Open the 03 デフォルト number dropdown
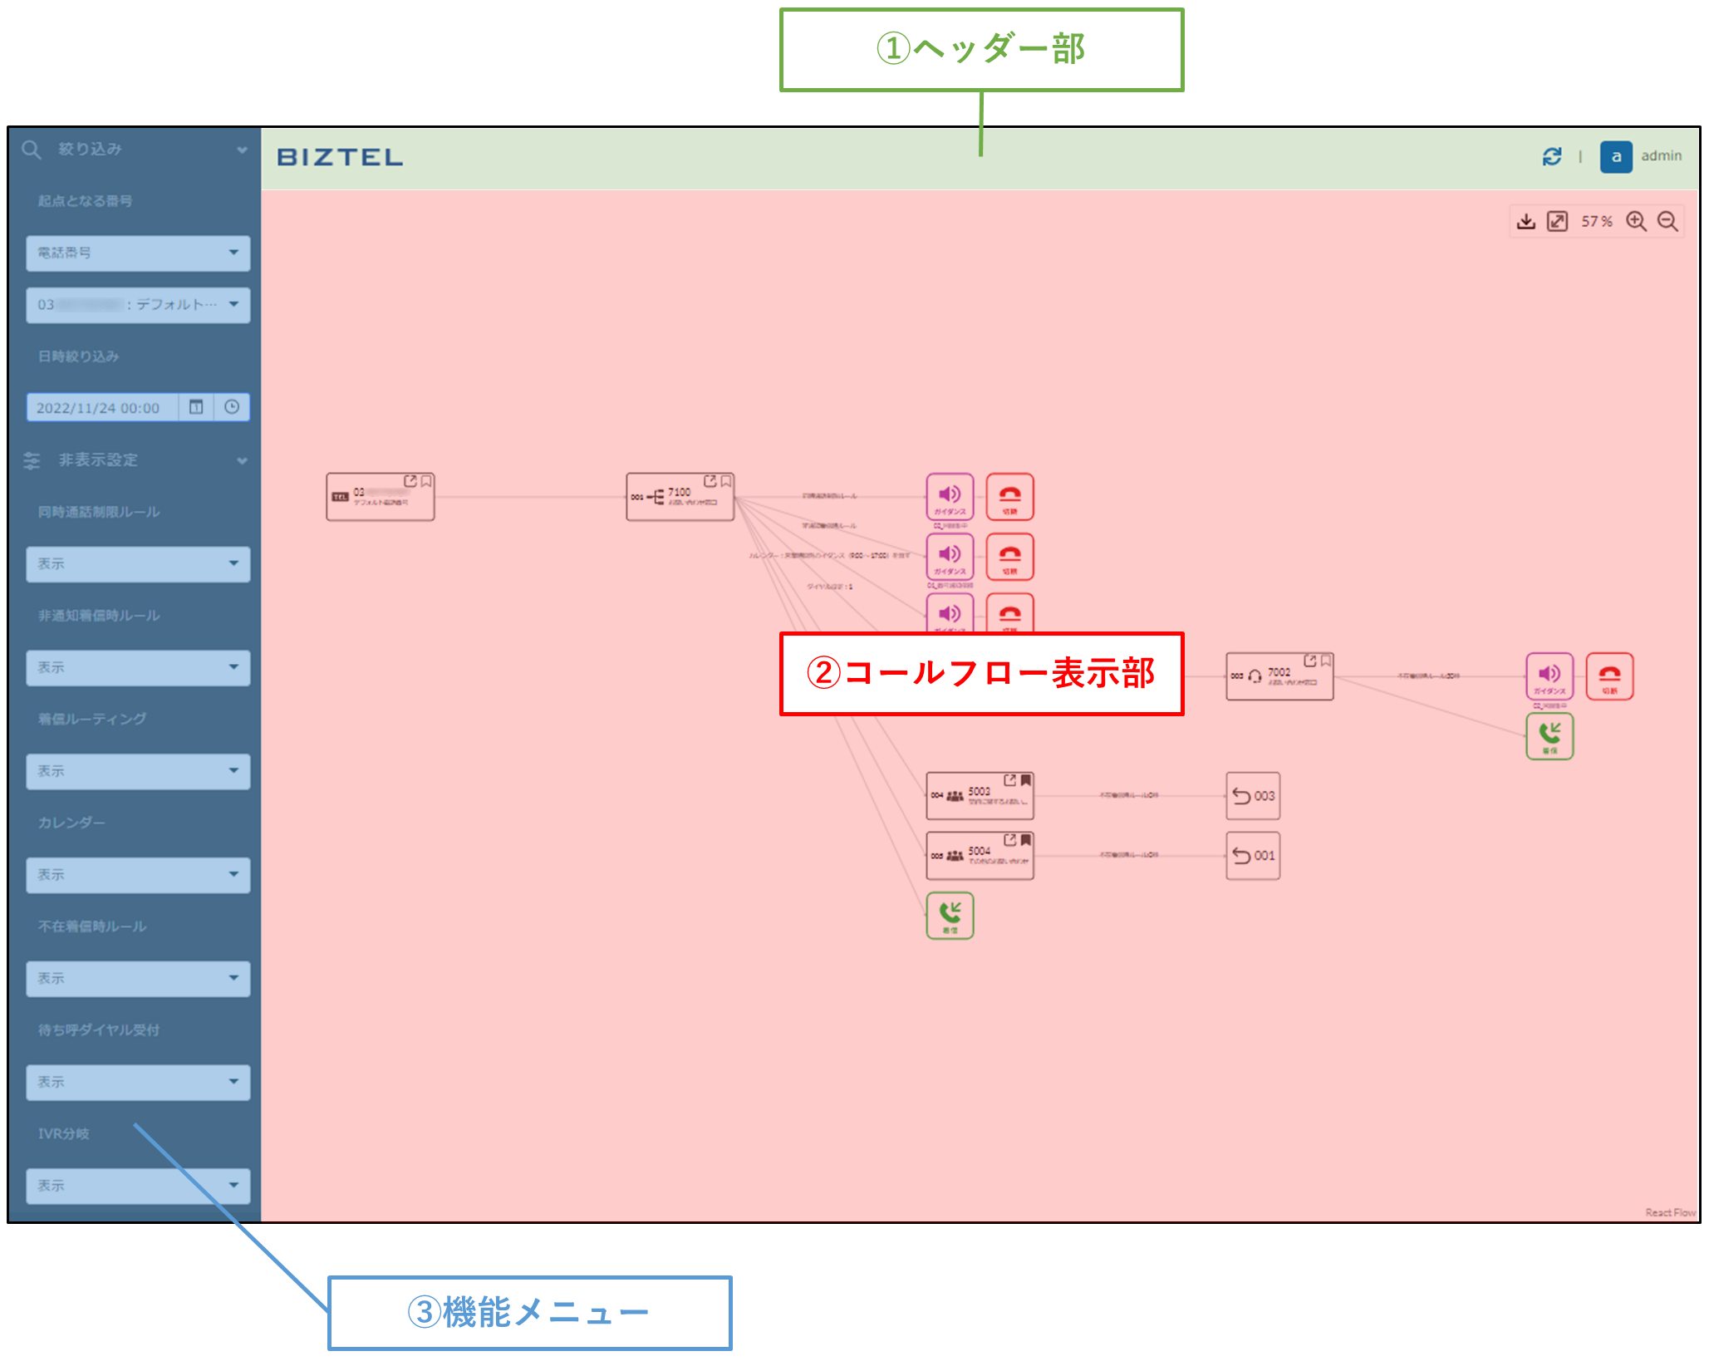The image size is (1709, 1366). pyautogui.click(x=138, y=305)
